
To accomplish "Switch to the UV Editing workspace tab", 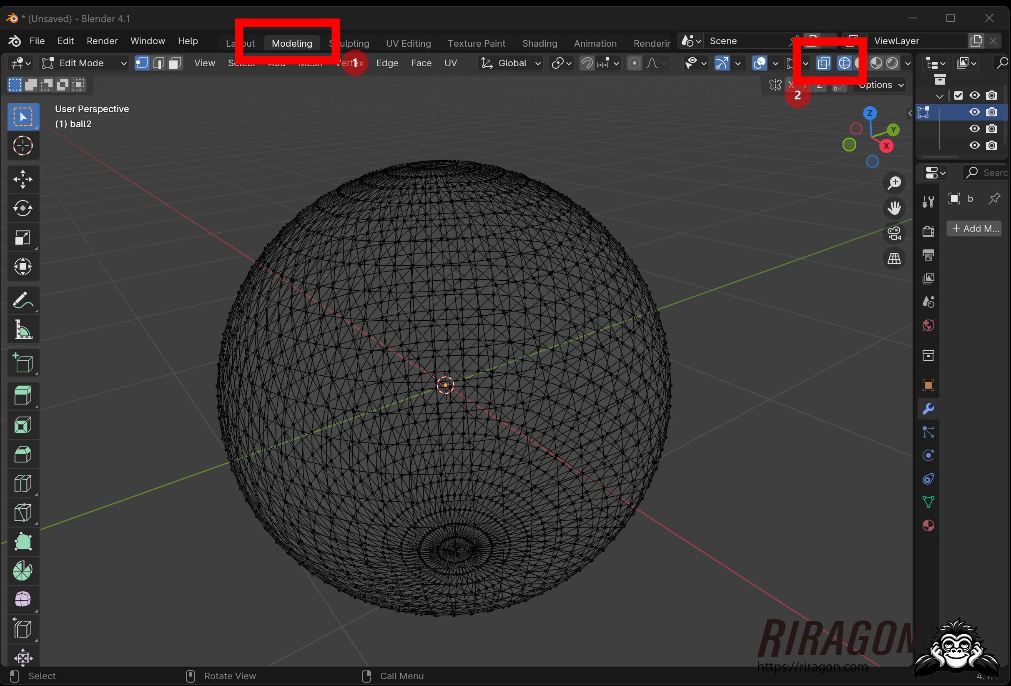I will [x=408, y=43].
